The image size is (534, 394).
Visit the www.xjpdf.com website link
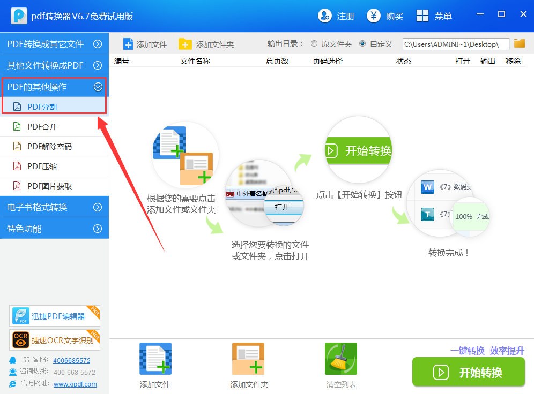75,384
